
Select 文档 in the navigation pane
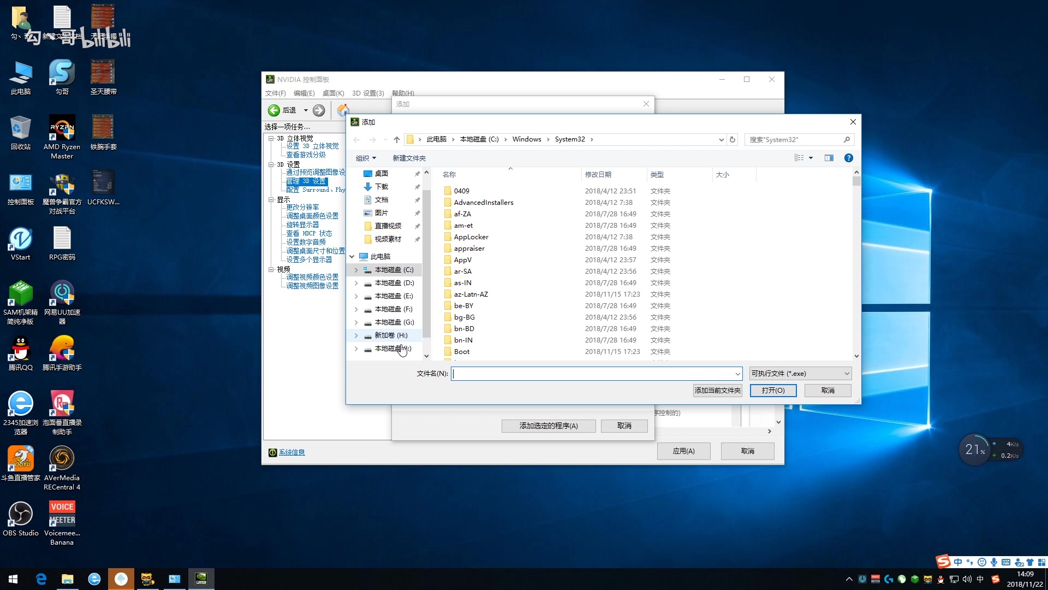click(381, 200)
